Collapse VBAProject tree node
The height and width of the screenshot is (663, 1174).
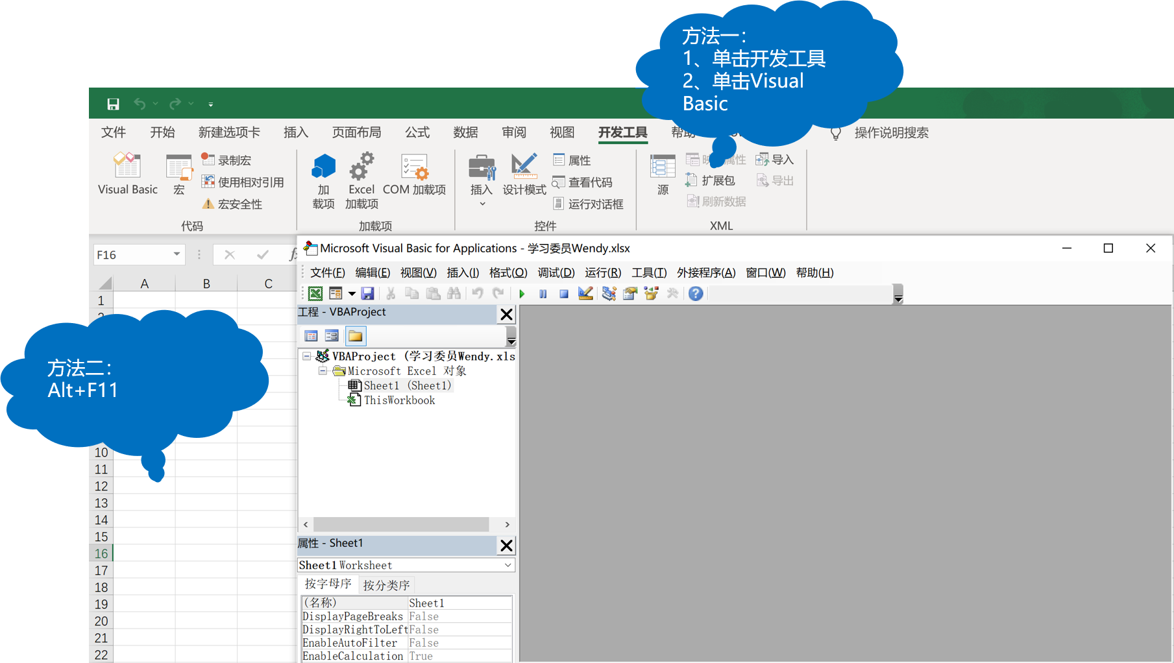pyautogui.click(x=307, y=356)
